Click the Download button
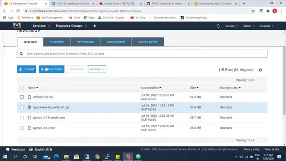 pyautogui.click(x=76, y=69)
